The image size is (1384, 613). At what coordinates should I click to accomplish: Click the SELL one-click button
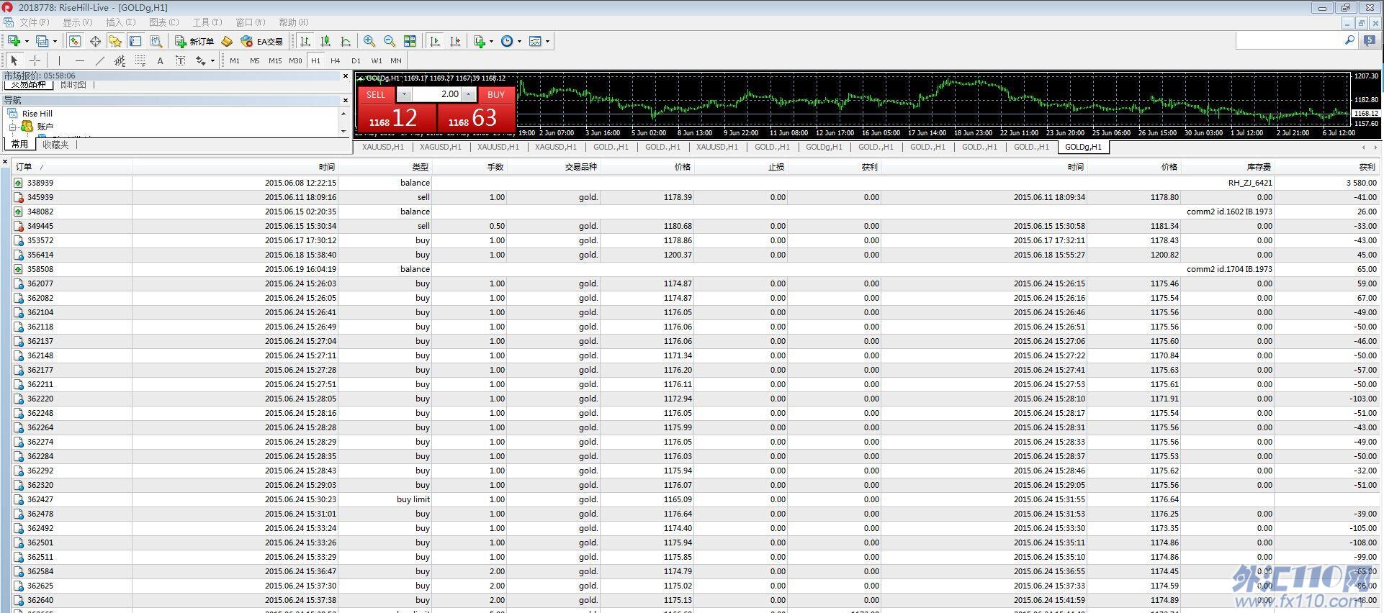(376, 94)
